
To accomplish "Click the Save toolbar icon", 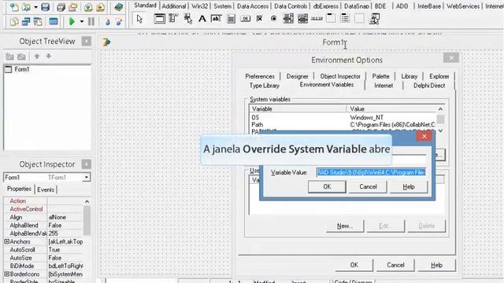I will (46, 7).
